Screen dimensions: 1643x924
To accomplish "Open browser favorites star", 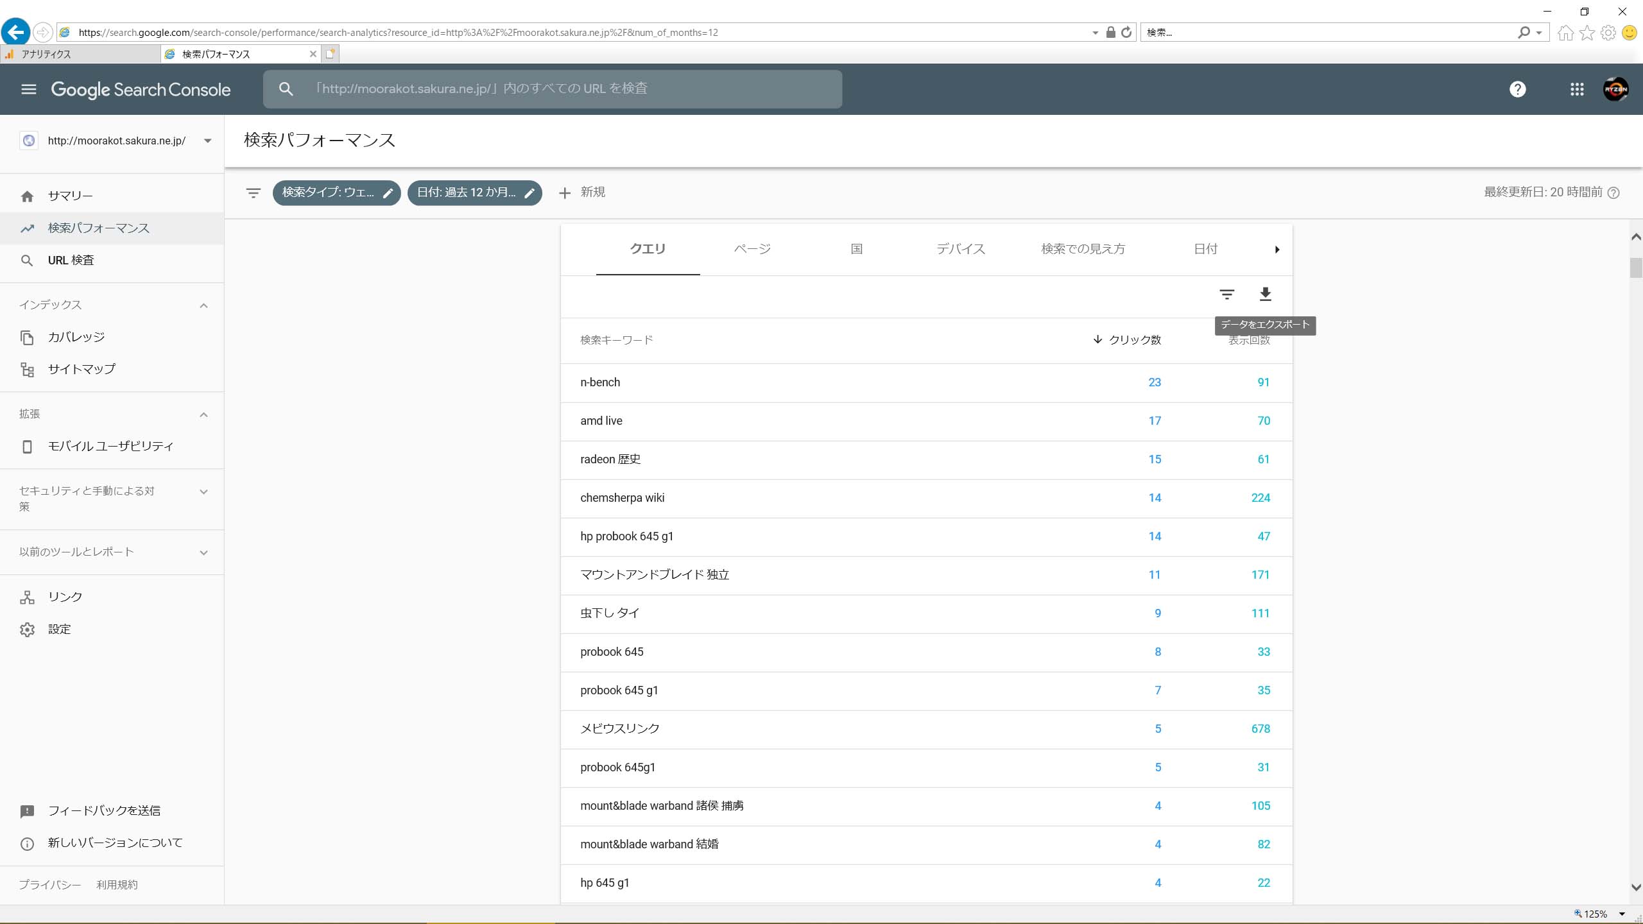I will [x=1587, y=32].
